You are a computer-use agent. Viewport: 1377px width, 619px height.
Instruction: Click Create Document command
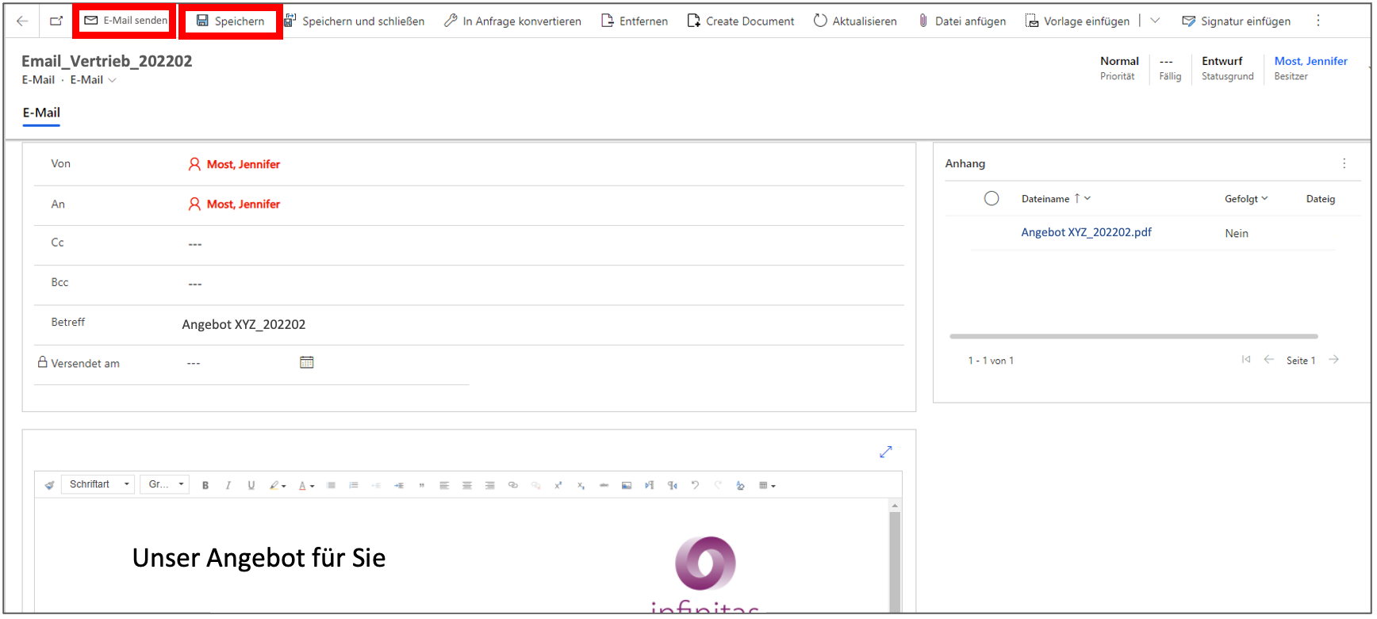coord(741,21)
